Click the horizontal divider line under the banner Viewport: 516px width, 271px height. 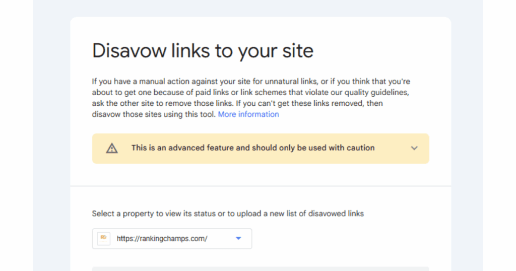[261, 186]
